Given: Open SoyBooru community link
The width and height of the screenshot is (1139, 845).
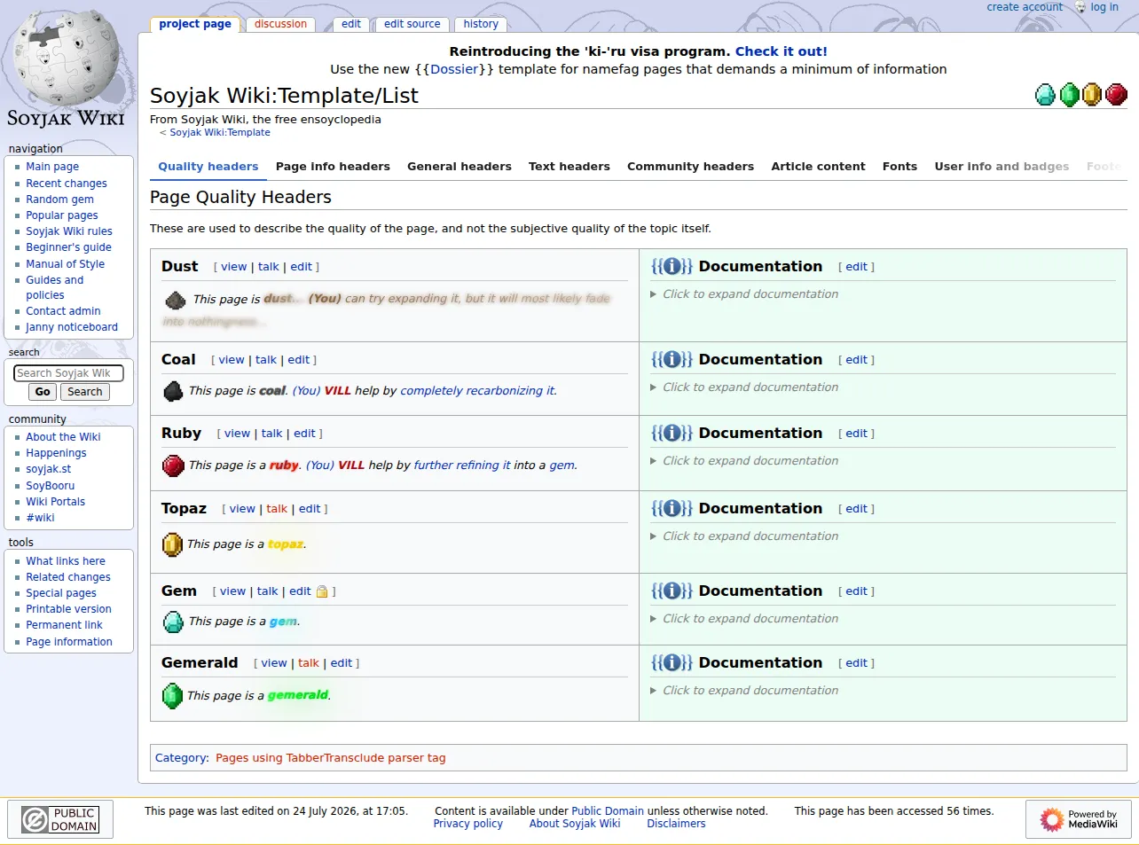Looking at the screenshot, I should click(51, 486).
